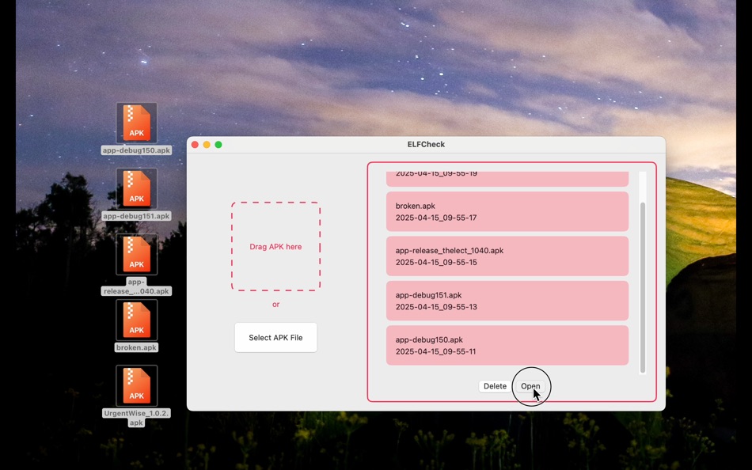Select the app-debug150.apk scan record
Screen dimensions: 752x470
tap(507, 345)
